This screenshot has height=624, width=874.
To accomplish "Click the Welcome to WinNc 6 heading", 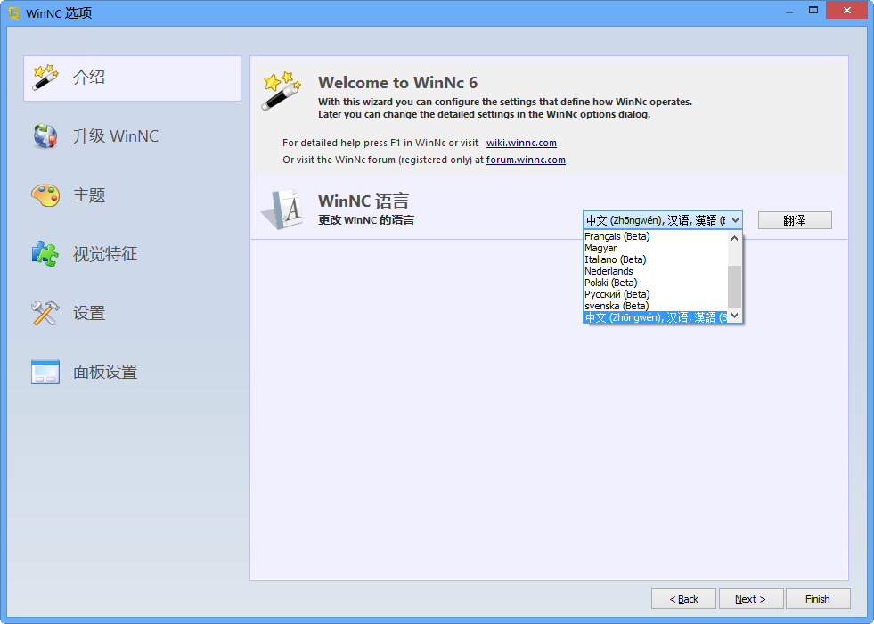I will 397,83.
